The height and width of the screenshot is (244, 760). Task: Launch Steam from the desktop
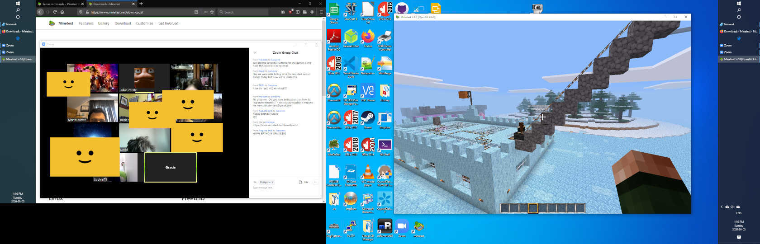tap(368, 120)
